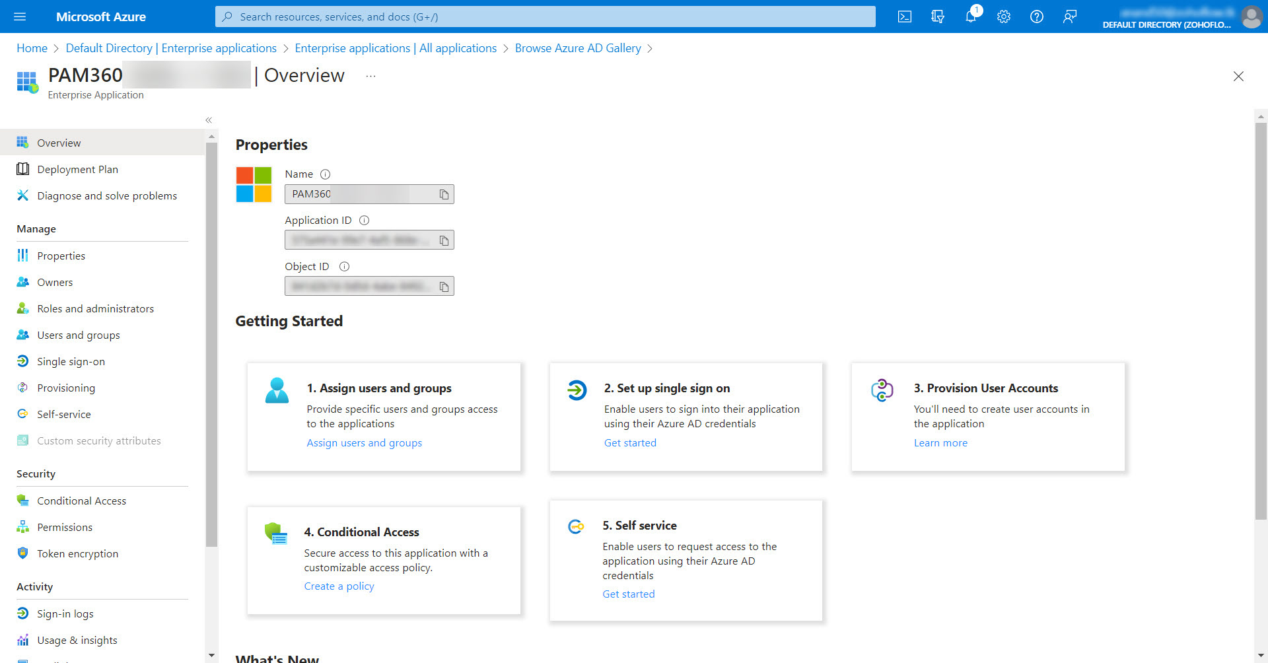Click the Assign users and groups link
The height and width of the screenshot is (663, 1268).
[364, 442]
